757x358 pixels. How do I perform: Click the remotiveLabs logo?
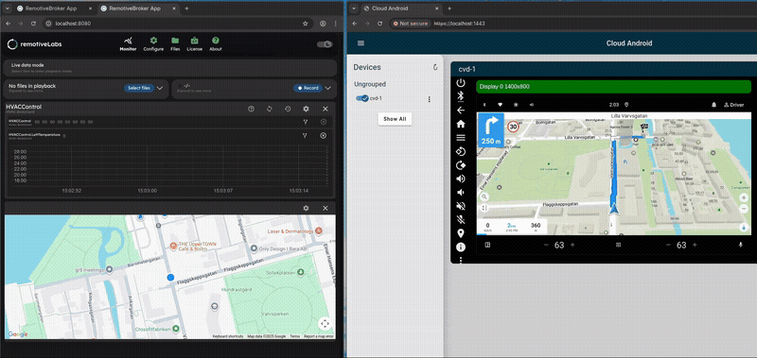pyautogui.click(x=35, y=44)
